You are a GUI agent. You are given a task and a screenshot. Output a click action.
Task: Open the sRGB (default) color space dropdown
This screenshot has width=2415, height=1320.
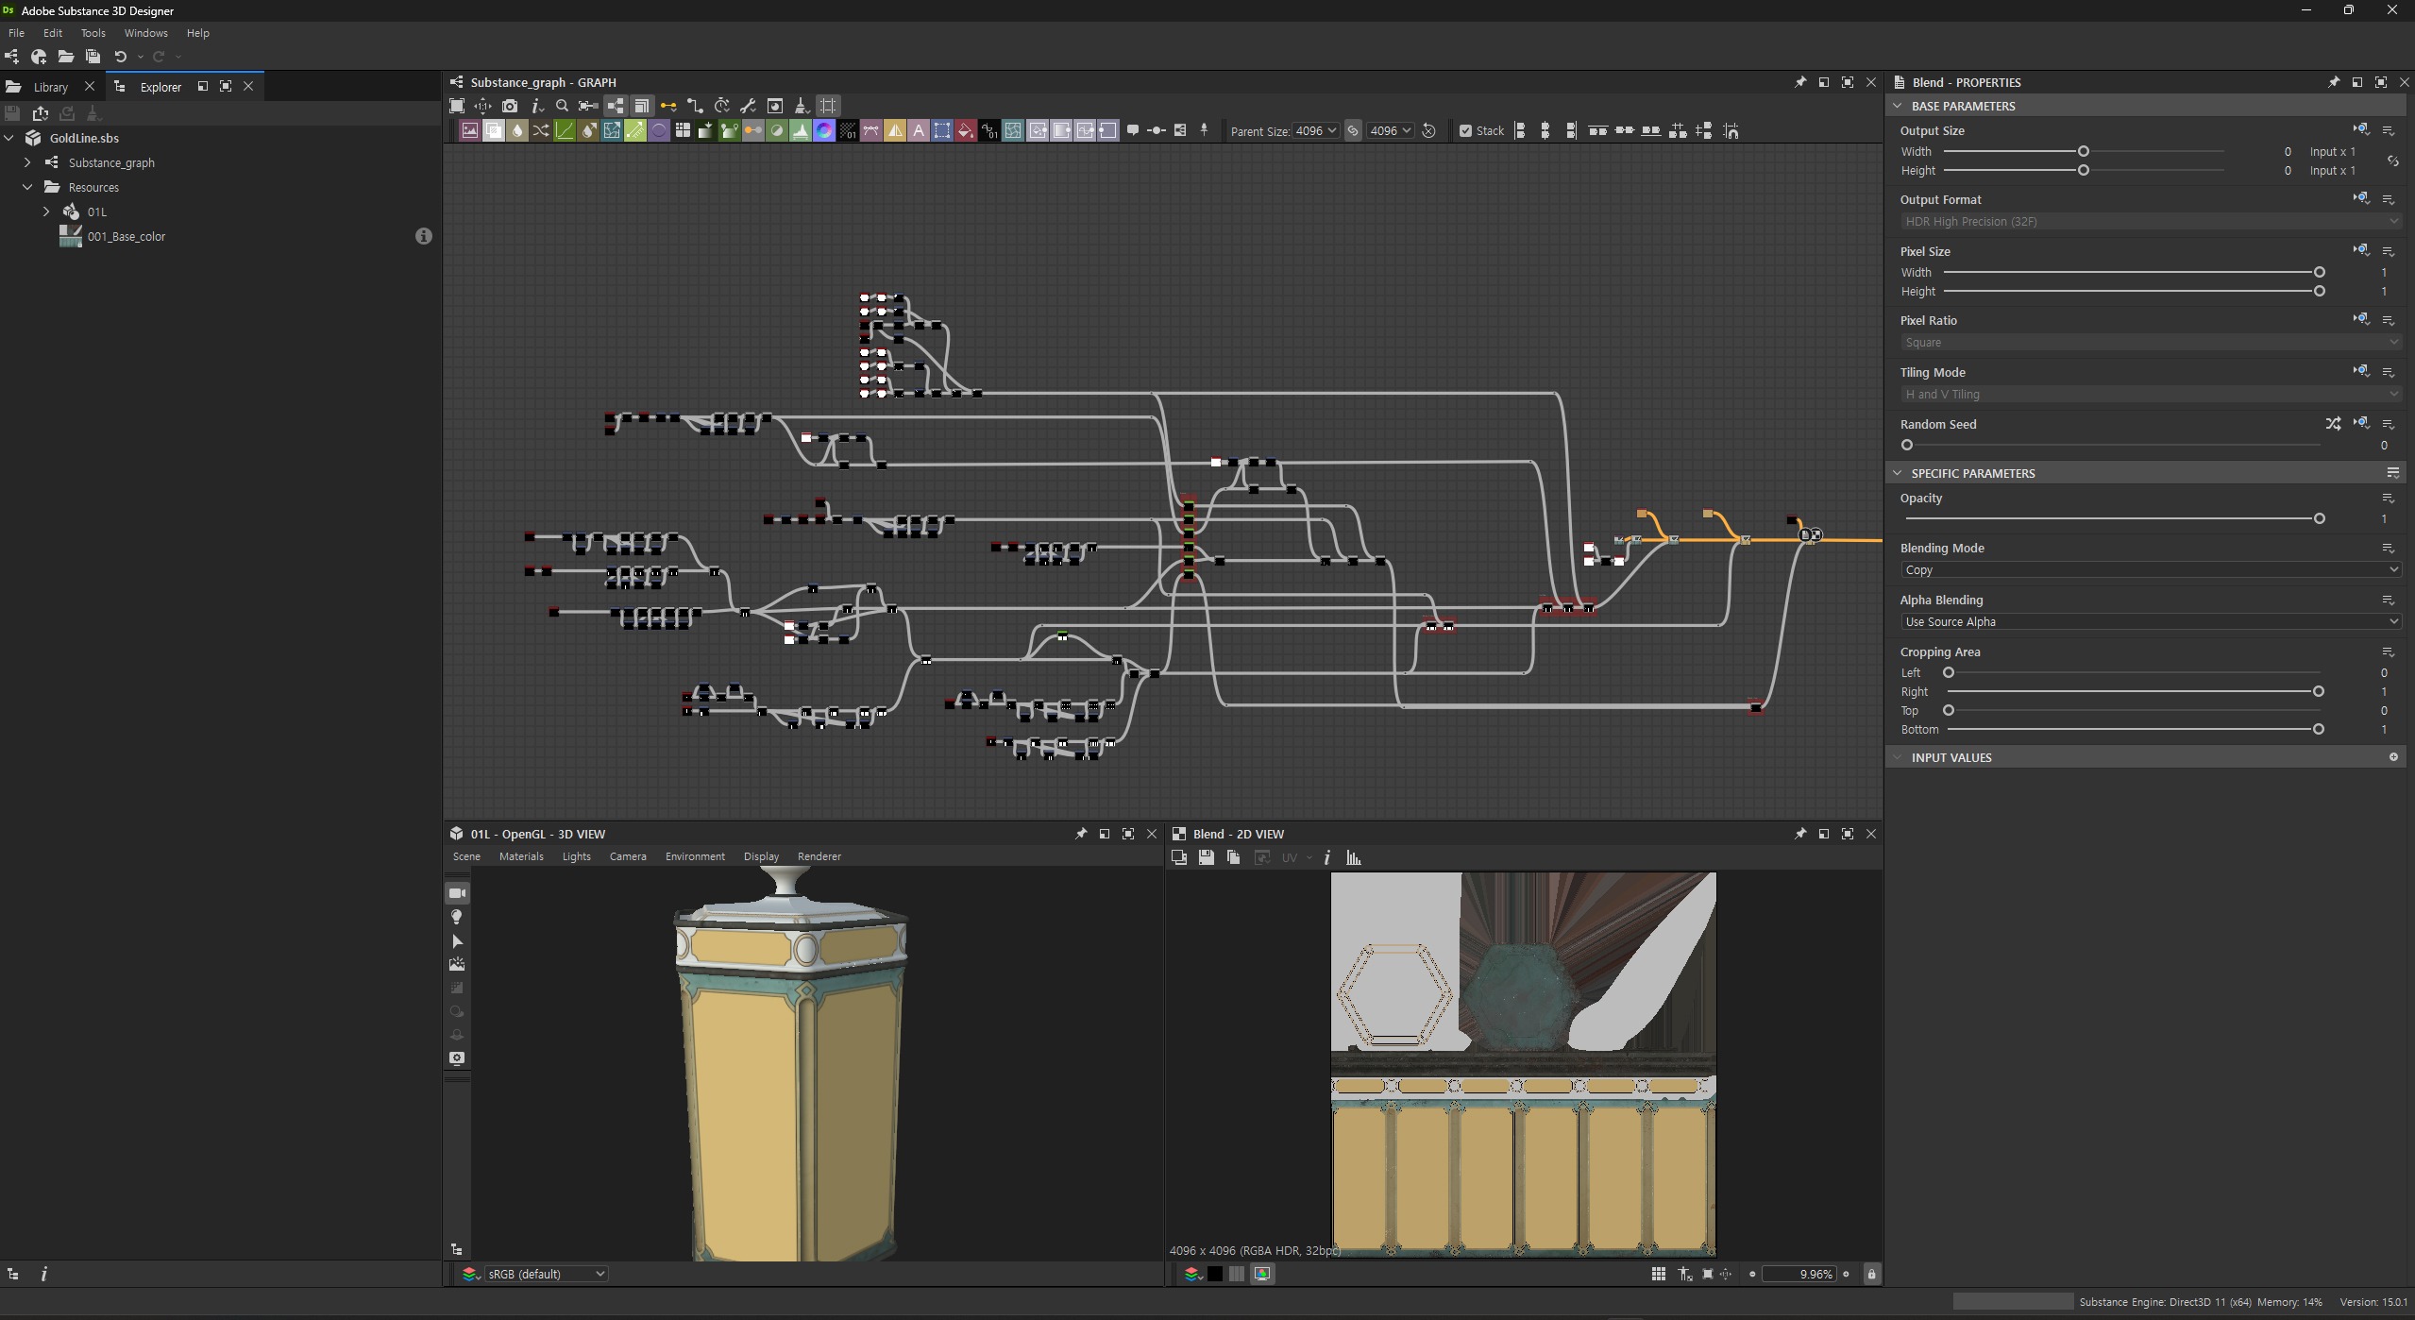(x=546, y=1274)
